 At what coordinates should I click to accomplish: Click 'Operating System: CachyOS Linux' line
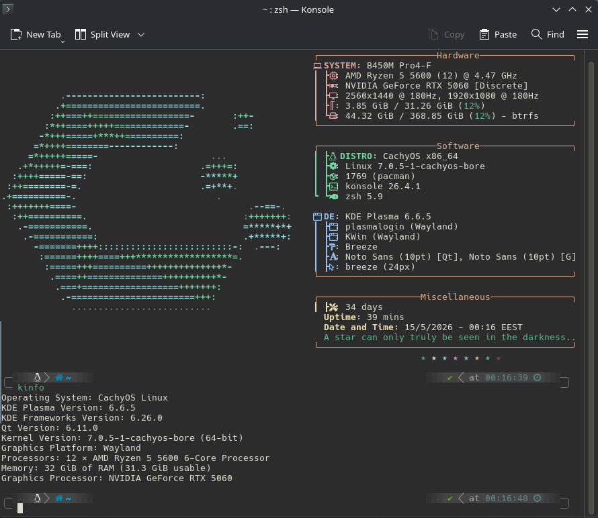pyautogui.click(x=84, y=398)
